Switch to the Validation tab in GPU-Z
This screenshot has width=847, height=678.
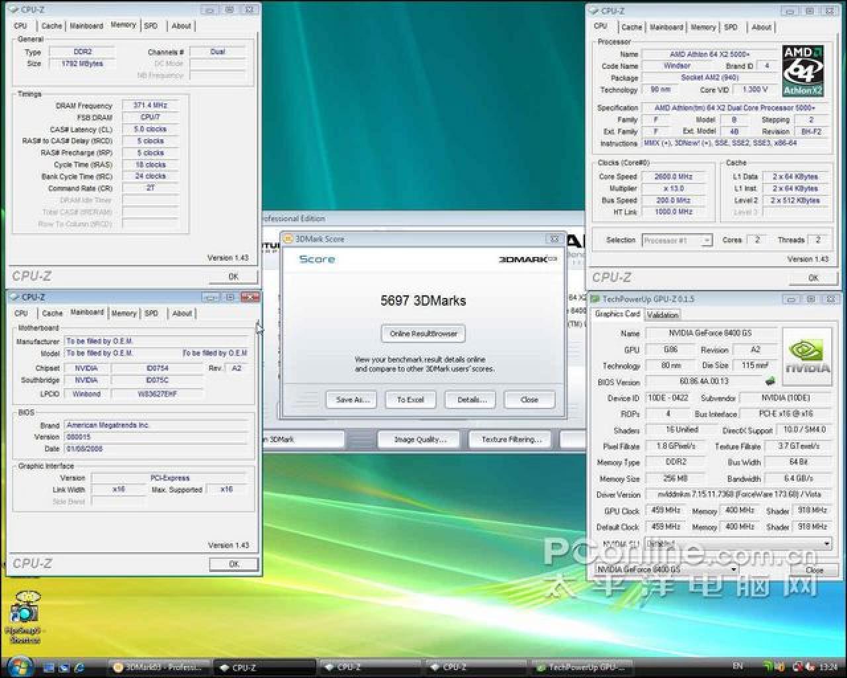[x=662, y=315]
